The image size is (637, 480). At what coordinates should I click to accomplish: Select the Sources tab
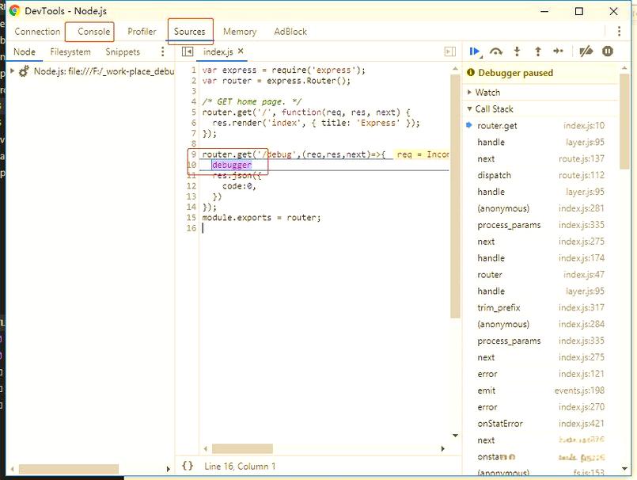[x=190, y=32]
